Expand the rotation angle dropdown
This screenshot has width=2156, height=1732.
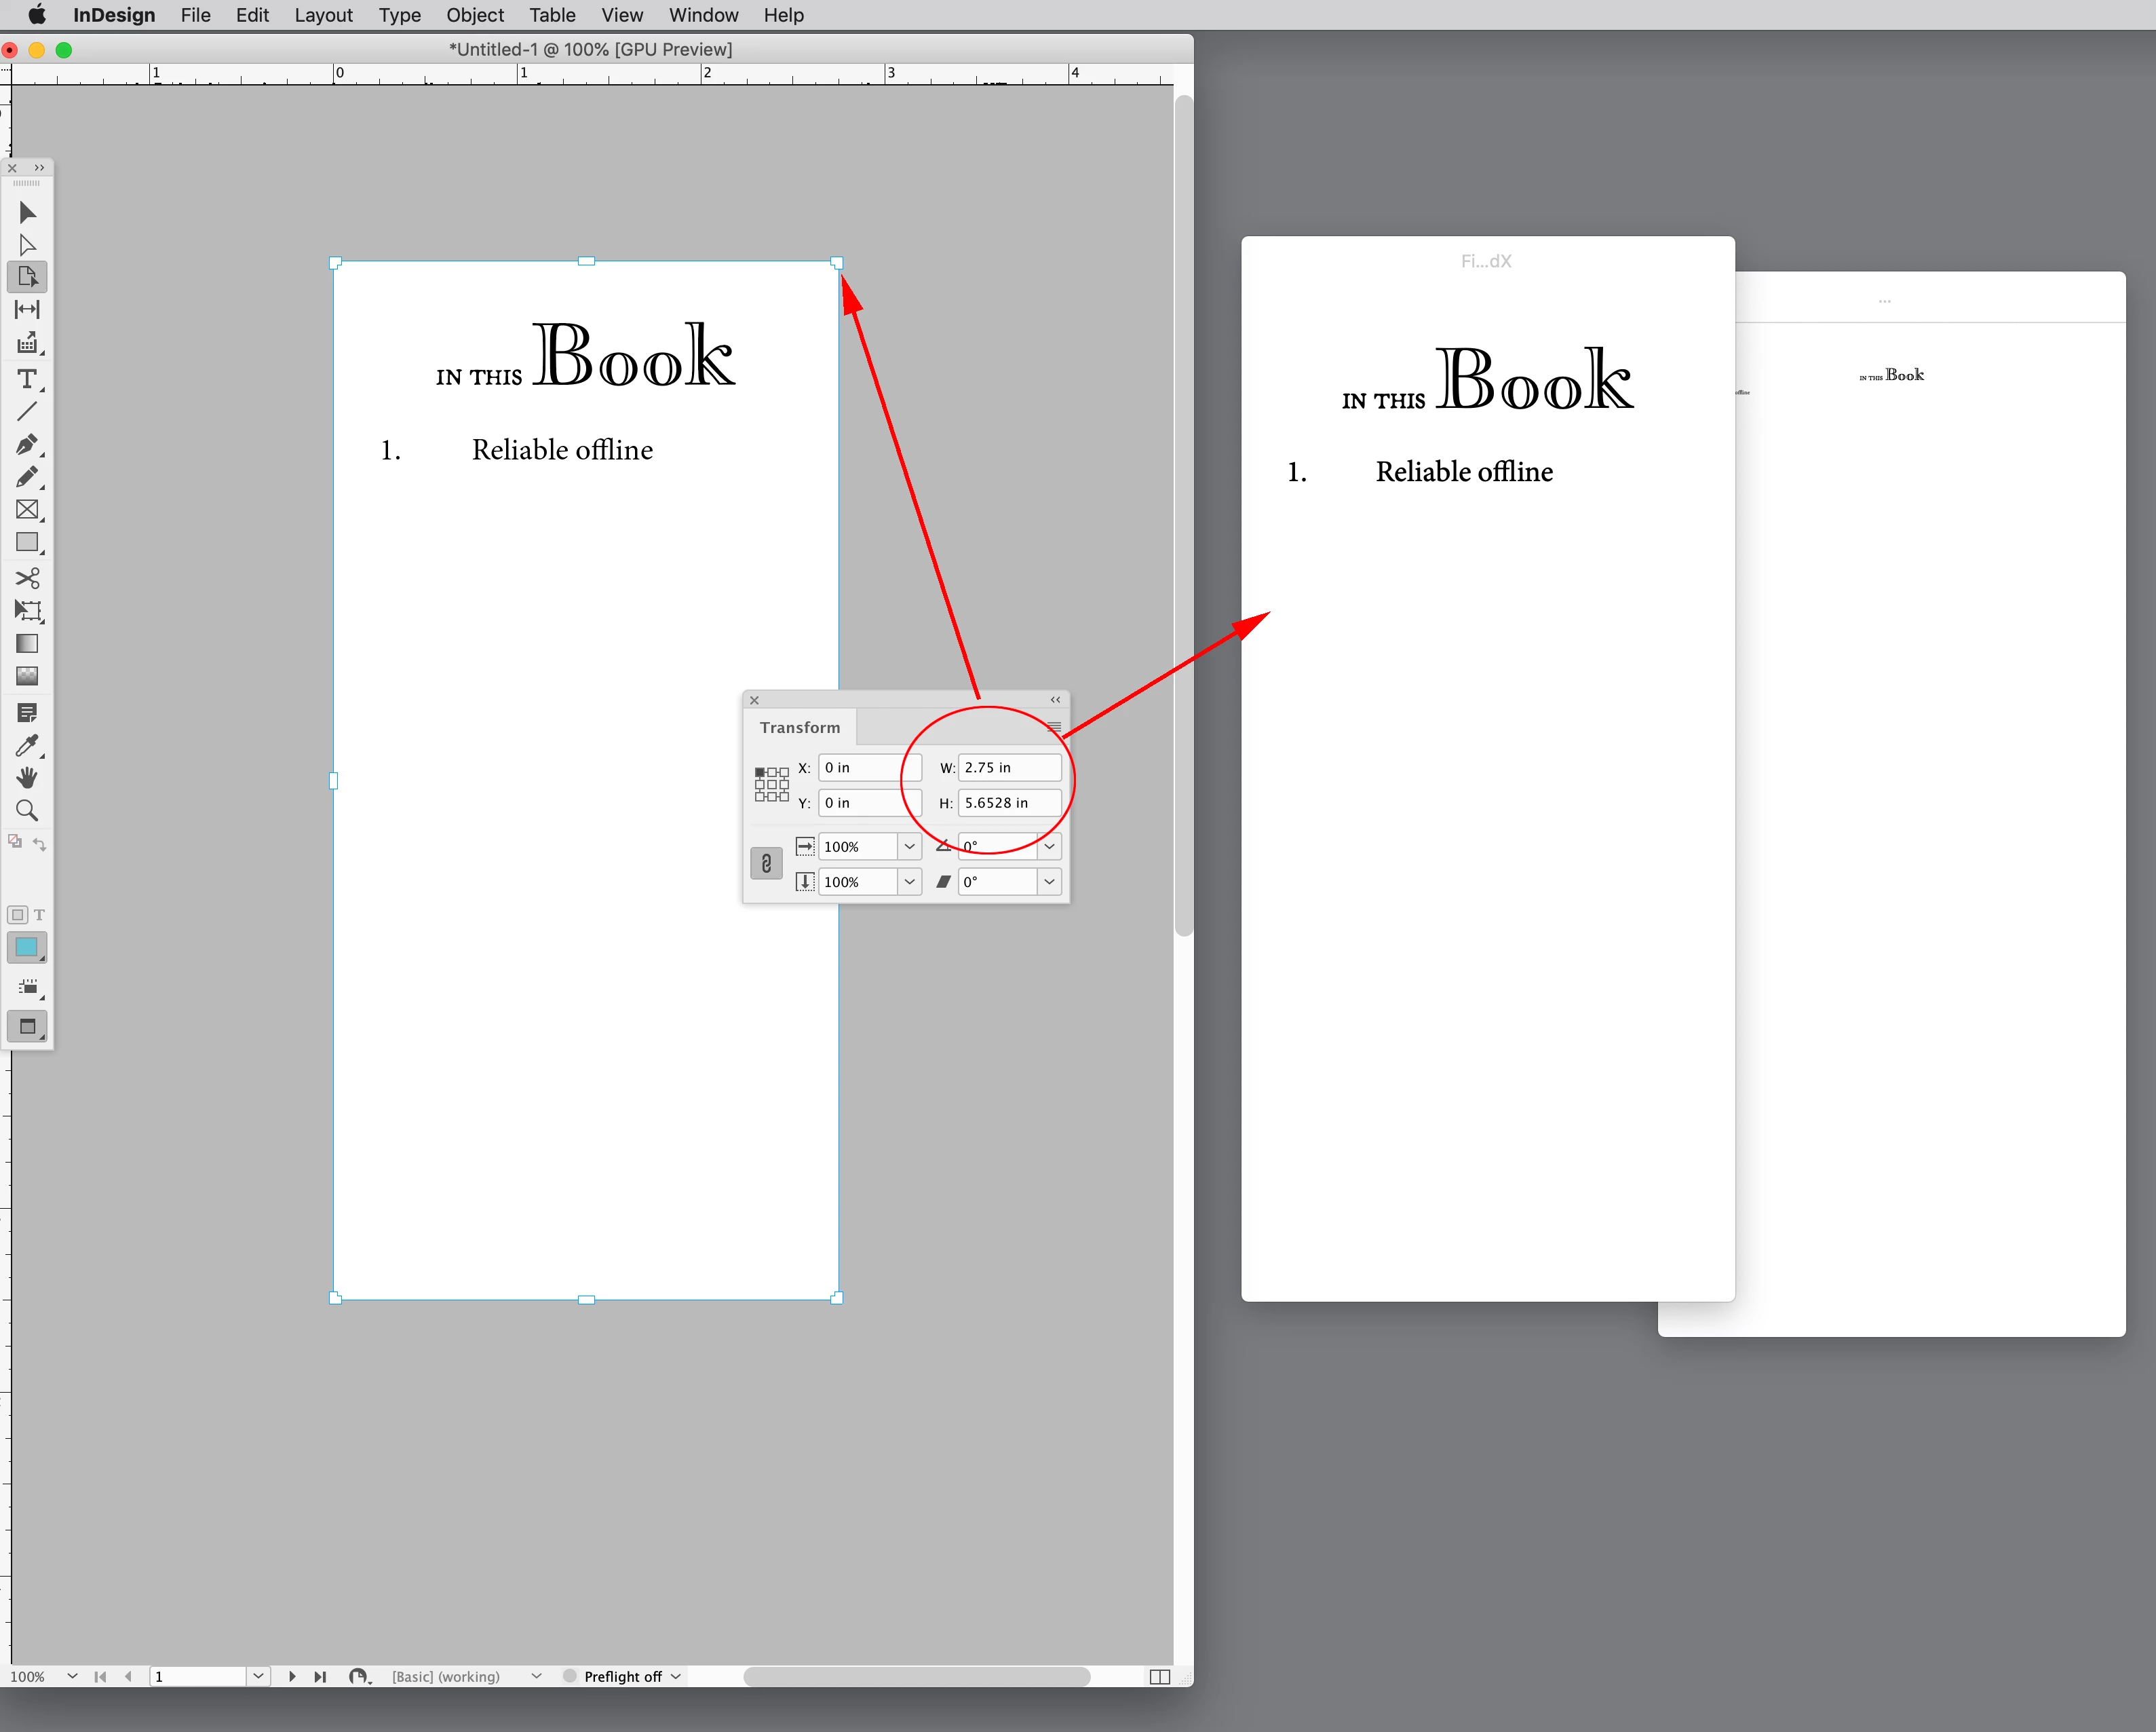[1049, 846]
